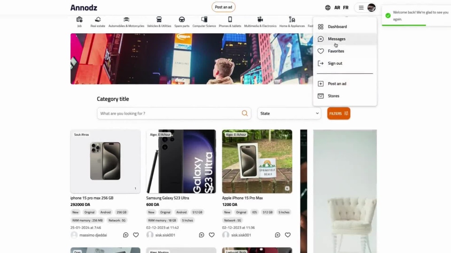Image resolution: width=451 pixels, height=253 pixels.
Task: Click the '600 DA' price
Action: [x=152, y=204]
